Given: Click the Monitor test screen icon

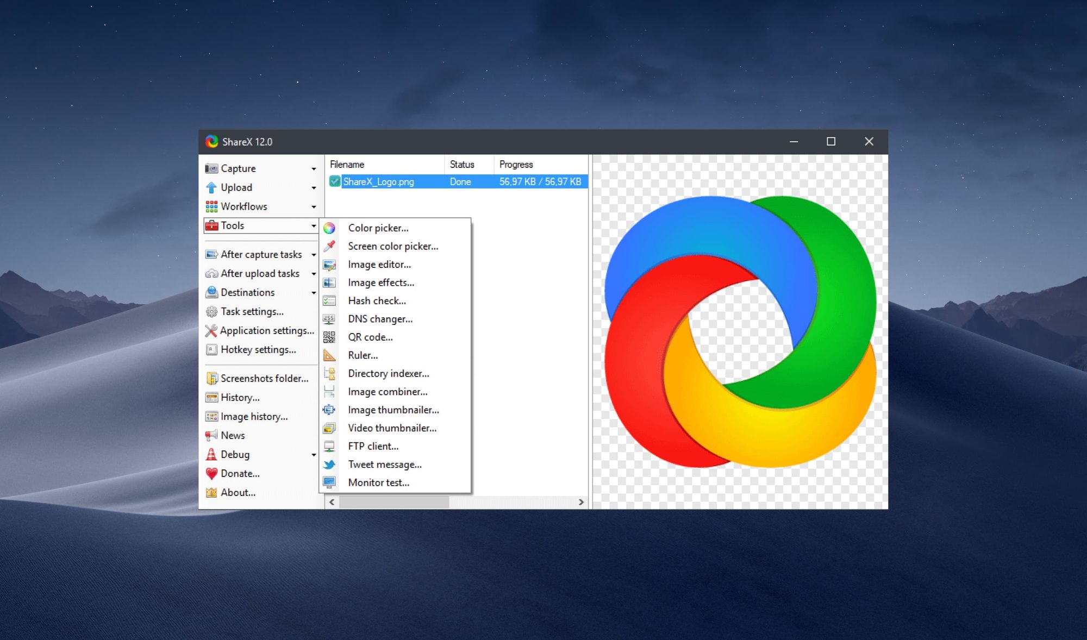Looking at the screenshot, I should coord(329,482).
